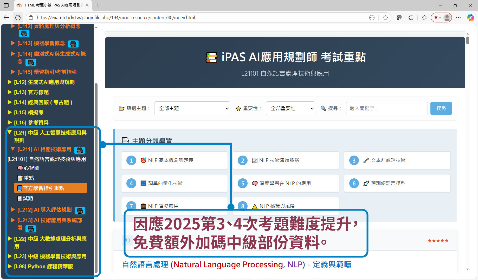Image resolution: width=478 pixels, height=280 pixels.
Task: Add page to favorites with star icon
Action: [385, 18]
